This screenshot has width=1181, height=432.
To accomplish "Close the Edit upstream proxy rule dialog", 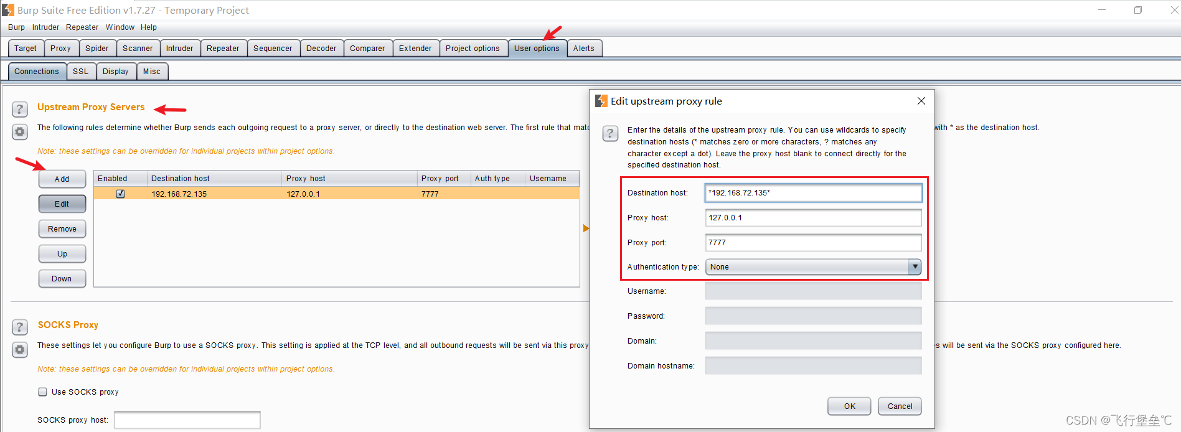I will (921, 101).
